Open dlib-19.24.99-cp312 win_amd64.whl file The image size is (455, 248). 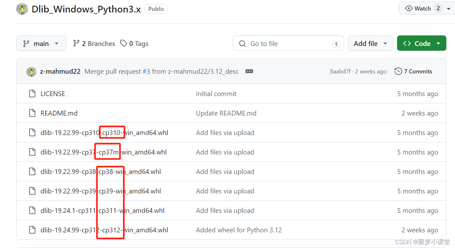(x=104, y=230)
